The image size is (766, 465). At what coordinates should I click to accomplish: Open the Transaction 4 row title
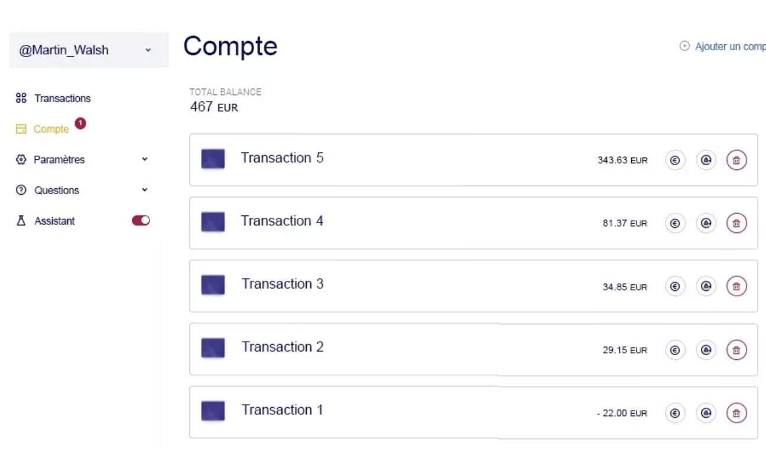pyautogui.click(x=282, y=221)
